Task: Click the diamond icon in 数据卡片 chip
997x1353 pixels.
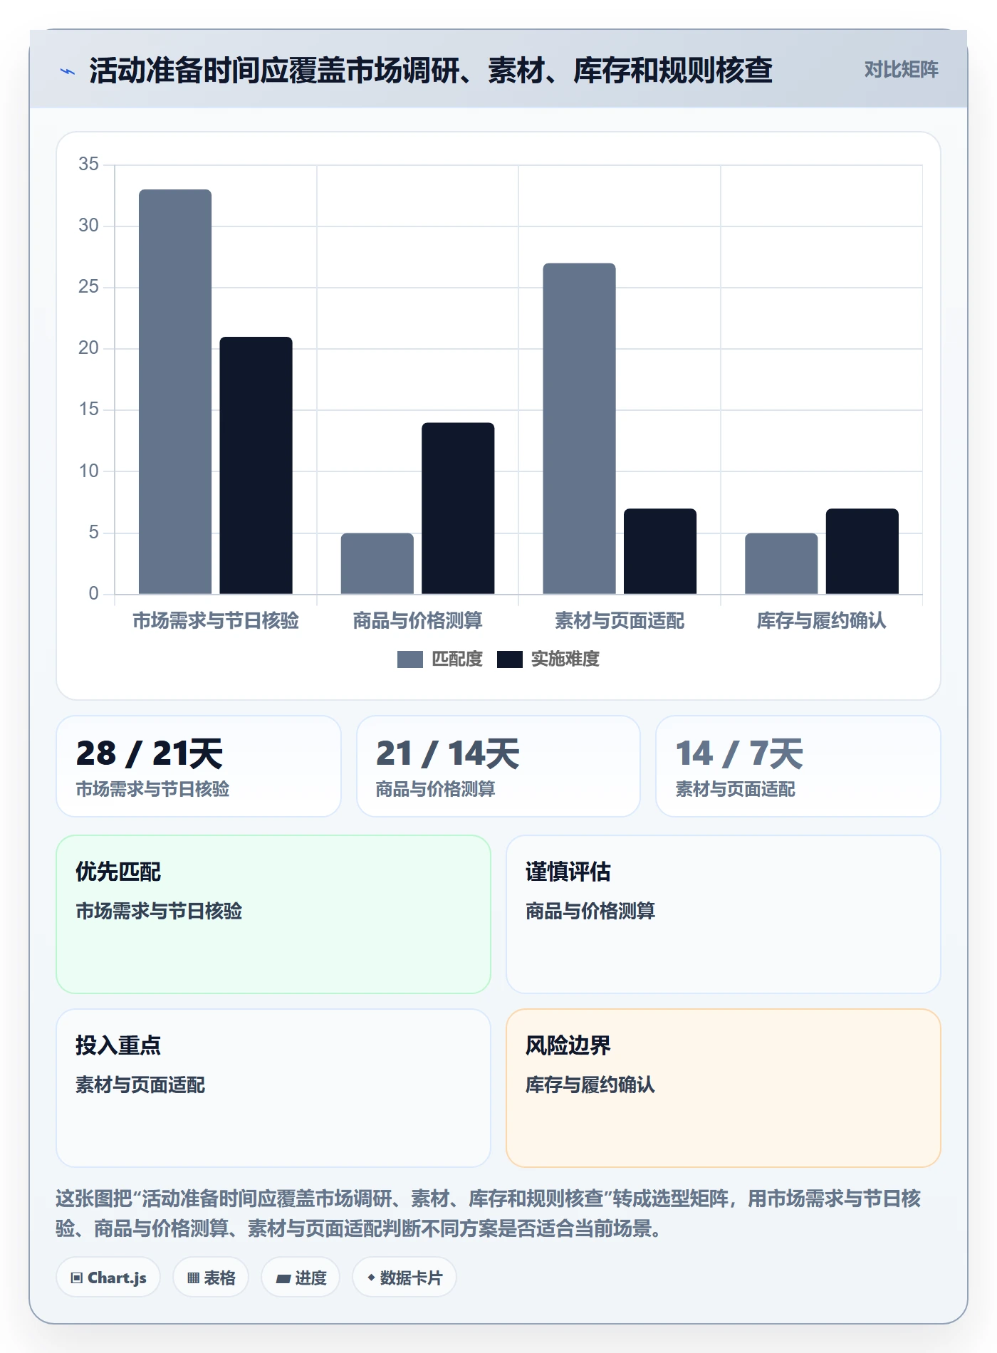Action: 371,1278
